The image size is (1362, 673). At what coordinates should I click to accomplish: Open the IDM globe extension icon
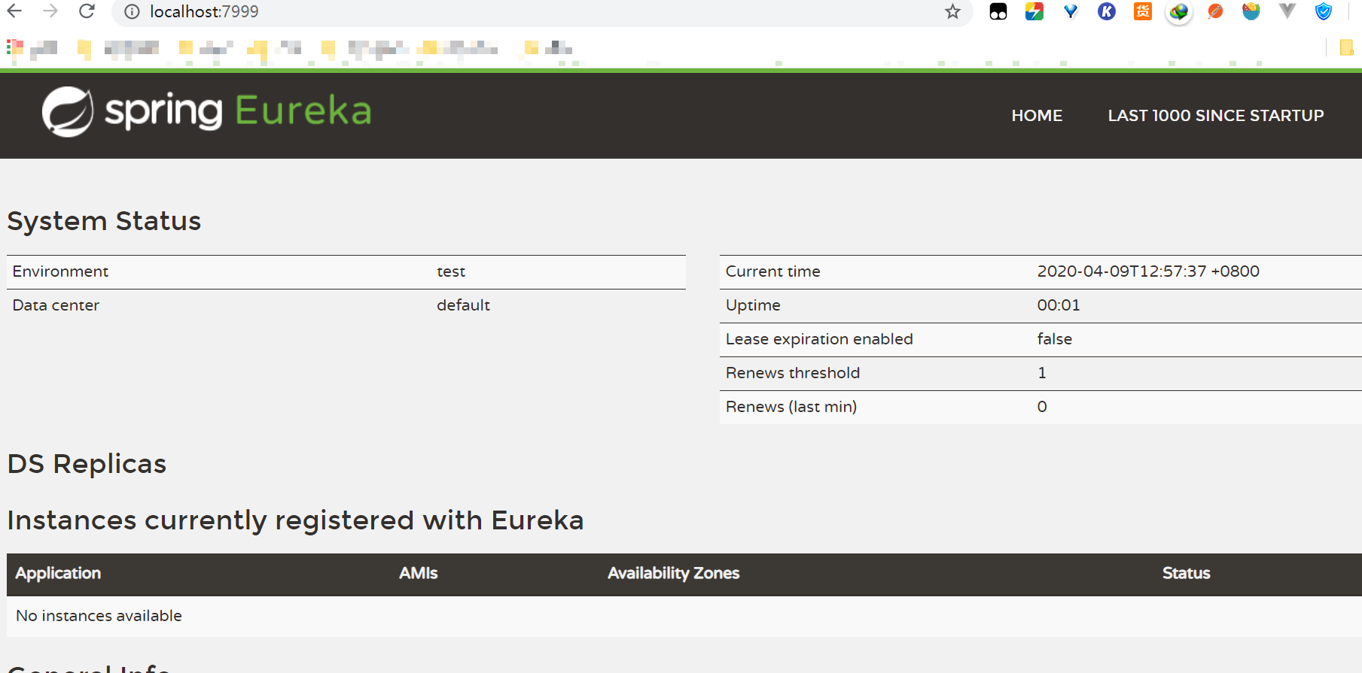click(x=1179, y=11)
